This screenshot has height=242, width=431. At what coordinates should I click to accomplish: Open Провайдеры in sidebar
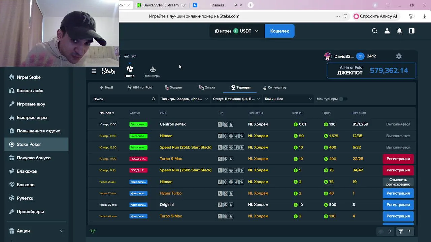pyautogui.click(x=36, y=211)
